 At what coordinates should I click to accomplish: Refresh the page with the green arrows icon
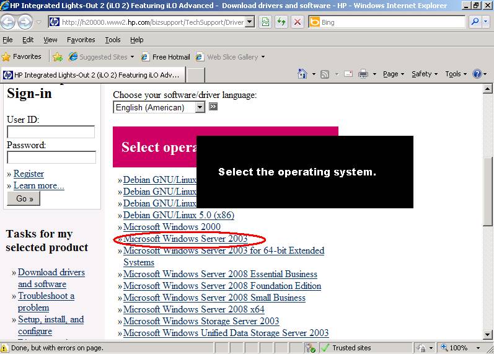coord(281,22)
